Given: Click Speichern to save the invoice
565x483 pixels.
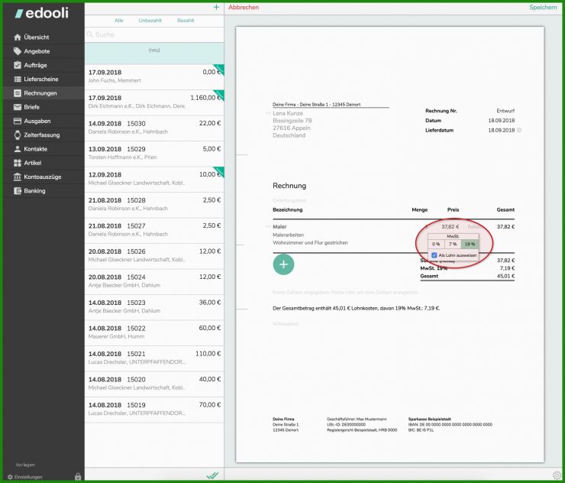Looking at the screenshot, I should (x=543, y=7).
